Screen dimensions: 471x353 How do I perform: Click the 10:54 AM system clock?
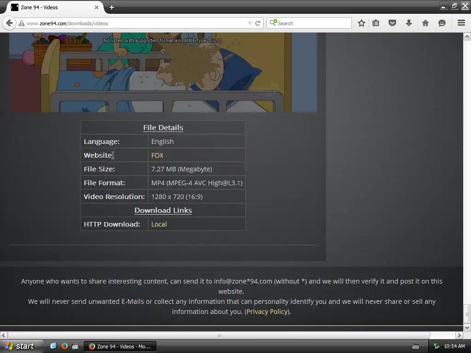[x=454, y=346]
